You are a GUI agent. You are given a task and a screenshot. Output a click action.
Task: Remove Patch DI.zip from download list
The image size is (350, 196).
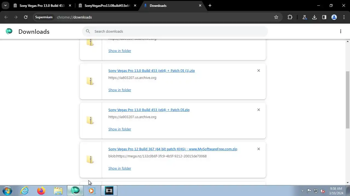pos(259,110)
